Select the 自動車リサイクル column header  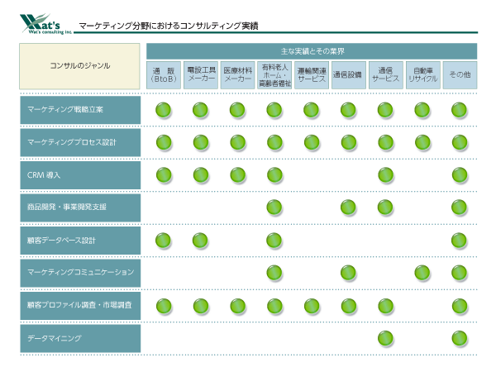click(423, 75)
